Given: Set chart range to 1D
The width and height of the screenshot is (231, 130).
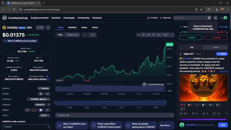Looking at the screenshot, I should click(138, 35).
